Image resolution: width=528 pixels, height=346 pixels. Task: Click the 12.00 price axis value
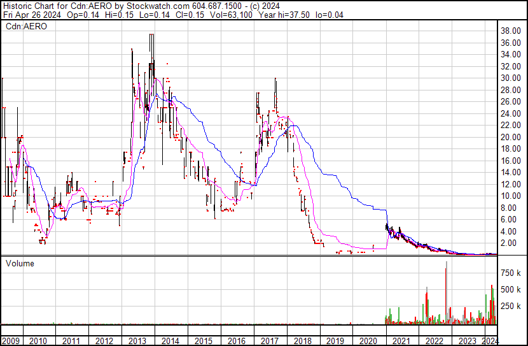pyautogui.click(x=510, y=184)
